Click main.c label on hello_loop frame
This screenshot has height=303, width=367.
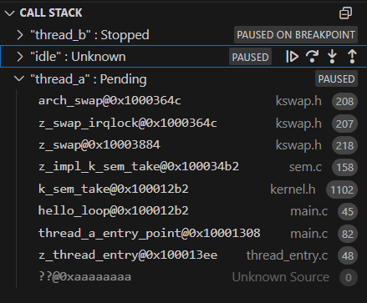308,211
